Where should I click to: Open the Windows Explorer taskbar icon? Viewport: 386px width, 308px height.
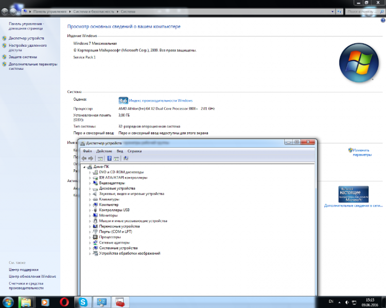pos(26,302)
